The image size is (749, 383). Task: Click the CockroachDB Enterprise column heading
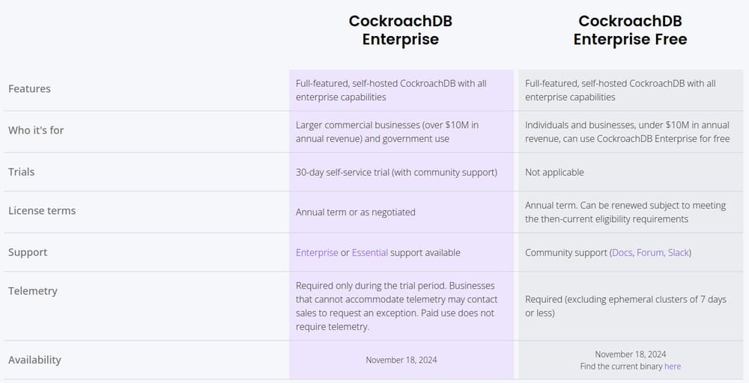401,31
